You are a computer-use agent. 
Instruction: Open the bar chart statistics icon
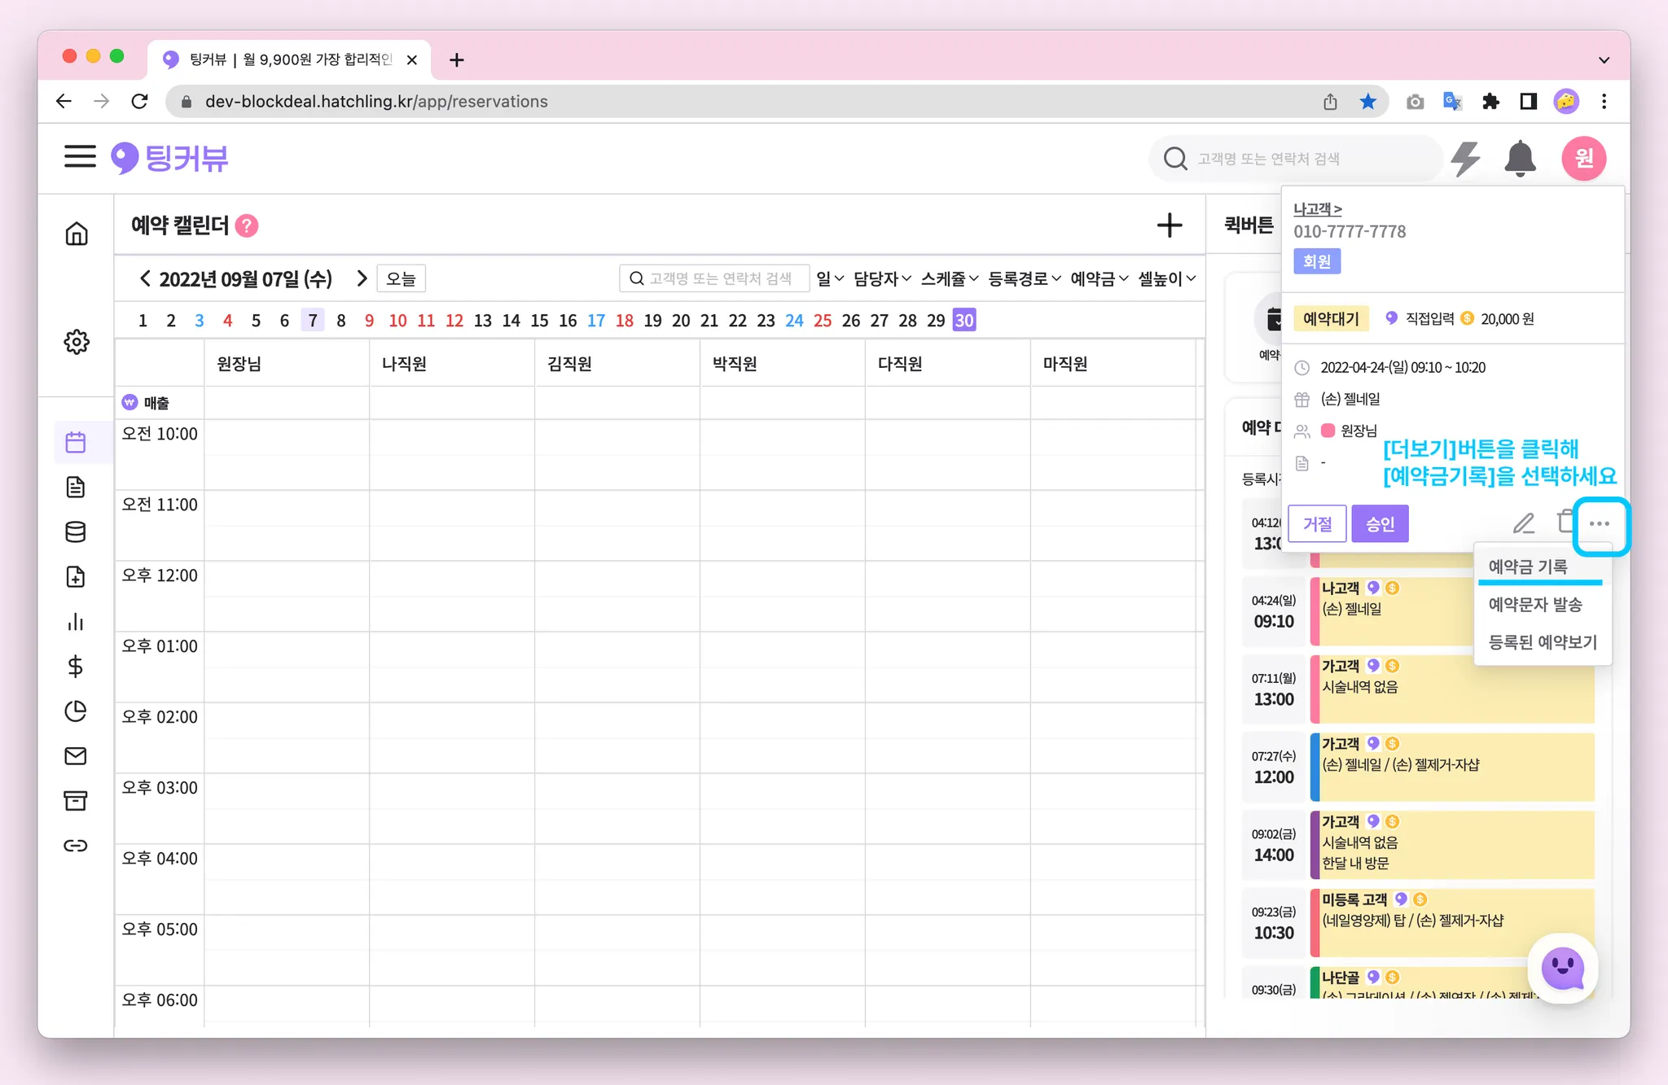76,622
